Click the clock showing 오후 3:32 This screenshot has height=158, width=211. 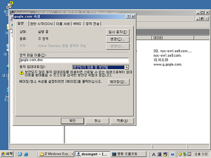(201, 154)
